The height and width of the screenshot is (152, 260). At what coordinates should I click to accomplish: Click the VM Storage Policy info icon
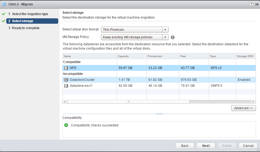[173, 37]
